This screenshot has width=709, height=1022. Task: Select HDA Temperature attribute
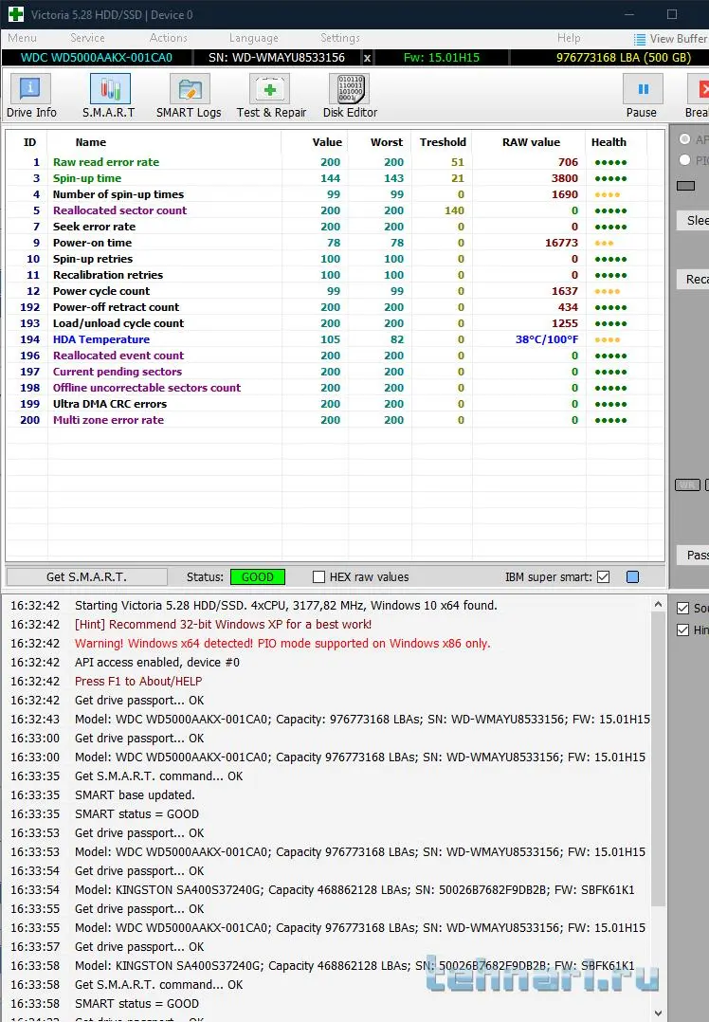click(335, 339)
